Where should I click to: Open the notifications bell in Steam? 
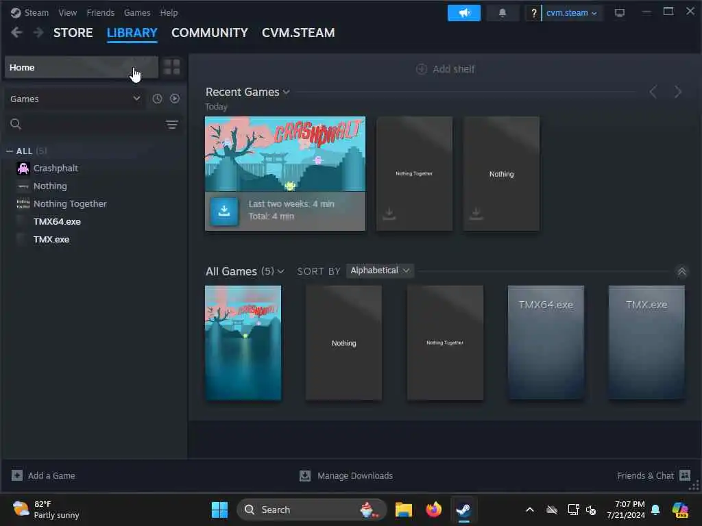tap(503, 13)
